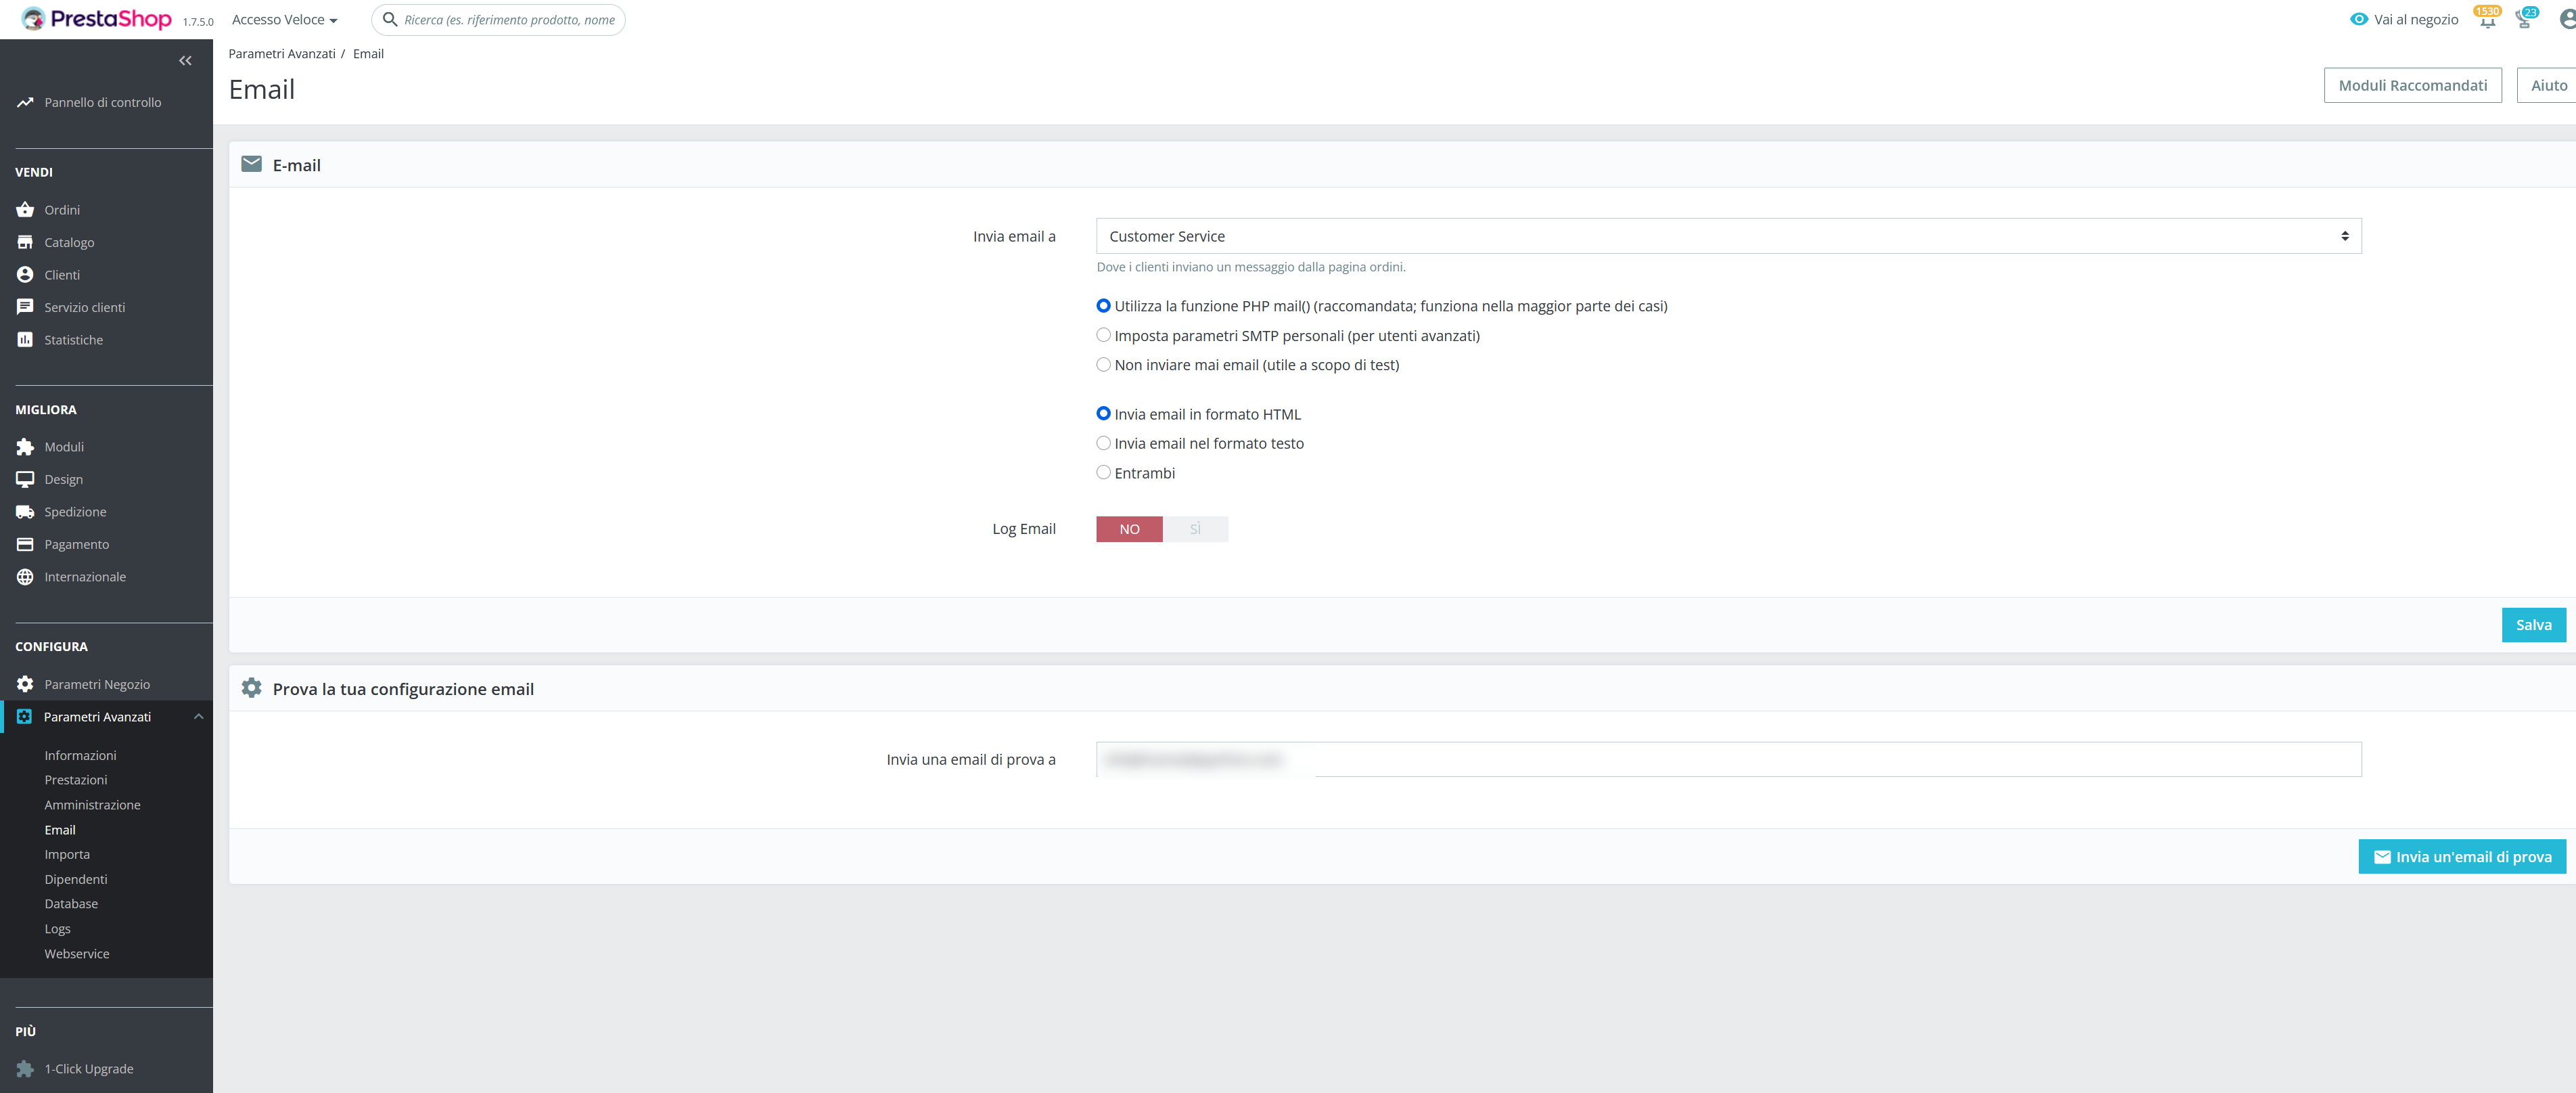Open the Ordini menu label

(62, 209)
